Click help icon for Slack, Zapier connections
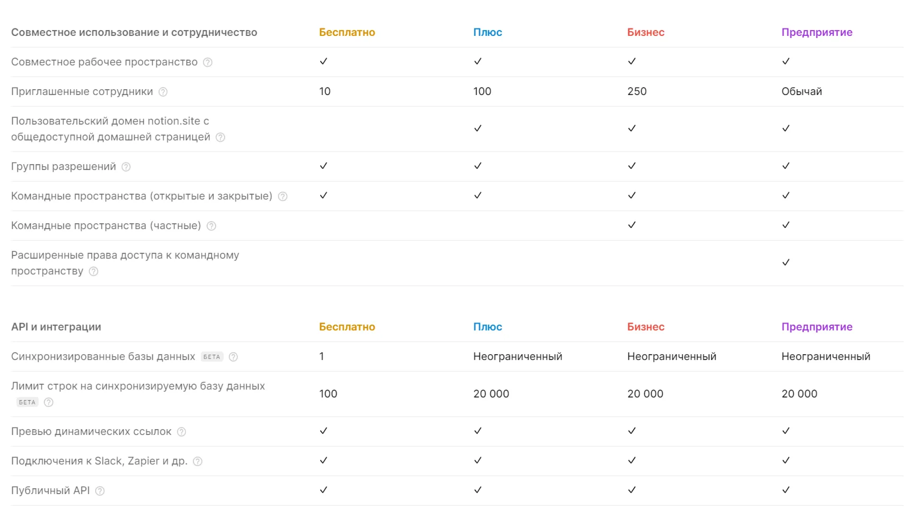This screenshot has height=521, width=919. click(198, 461)
